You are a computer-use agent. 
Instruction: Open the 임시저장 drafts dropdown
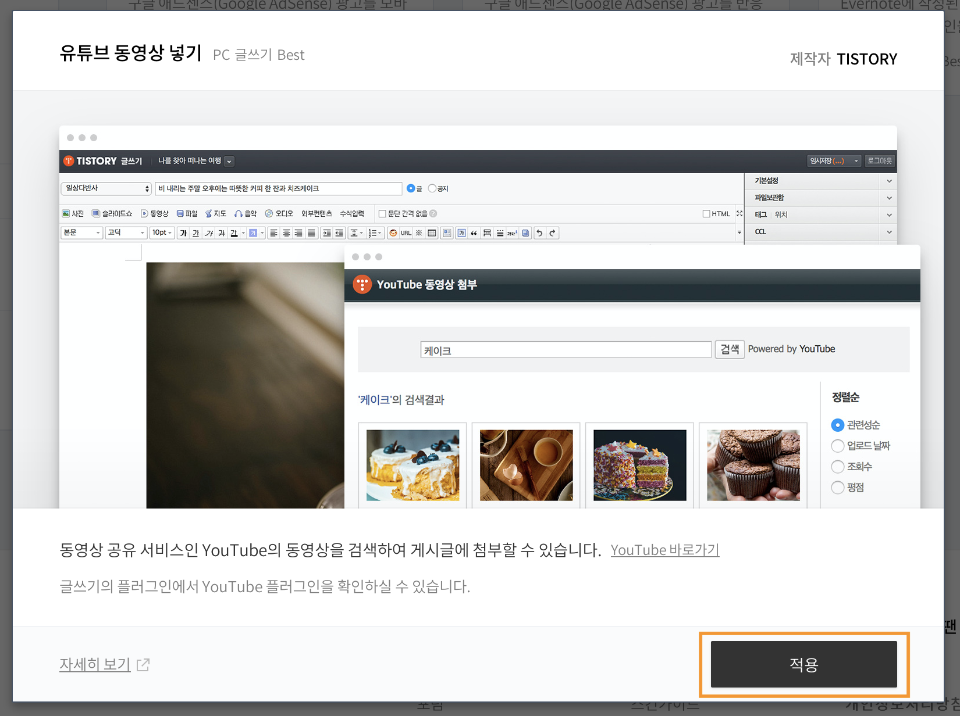(x=834, y=161)
